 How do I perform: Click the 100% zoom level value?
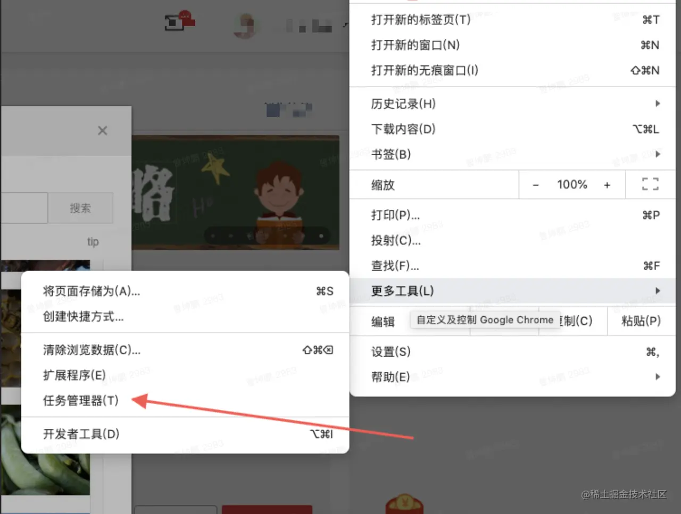point(572,184)
